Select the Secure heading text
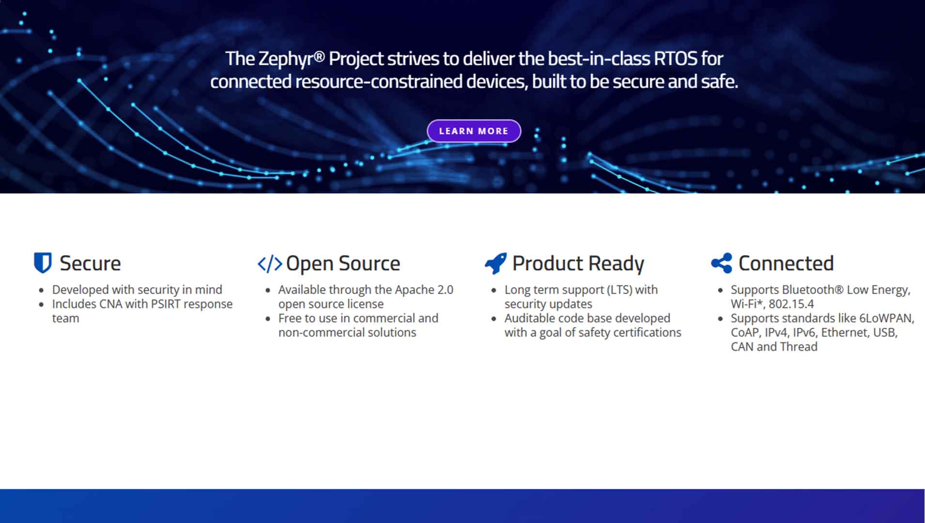925x523 pixels. click(x=90, y=263)
